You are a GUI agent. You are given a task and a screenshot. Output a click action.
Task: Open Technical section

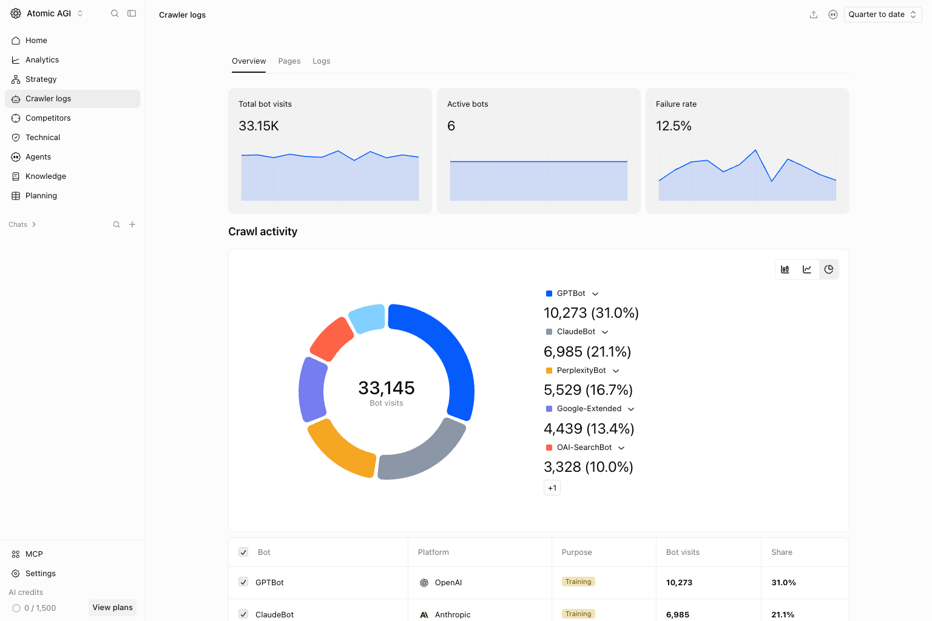click(72, 138)
